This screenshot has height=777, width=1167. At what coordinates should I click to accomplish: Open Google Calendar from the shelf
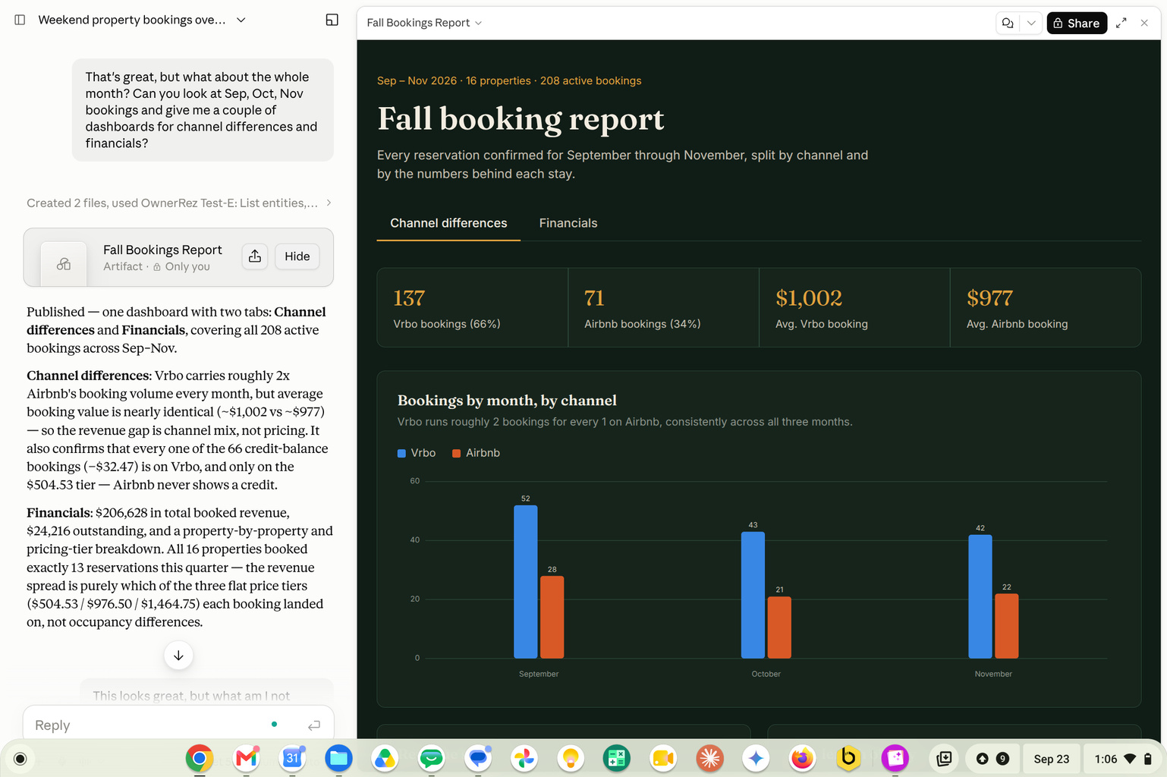point(293,758)
